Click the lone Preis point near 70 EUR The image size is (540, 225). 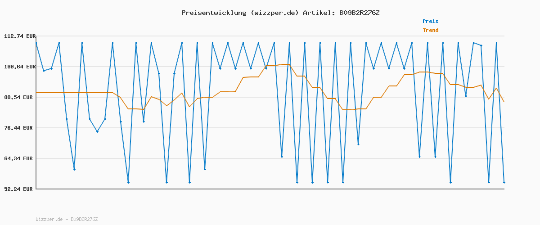pyautogui.click(x=358, y=144)
